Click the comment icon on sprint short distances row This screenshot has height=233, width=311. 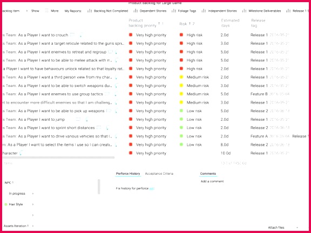point(99,128)
